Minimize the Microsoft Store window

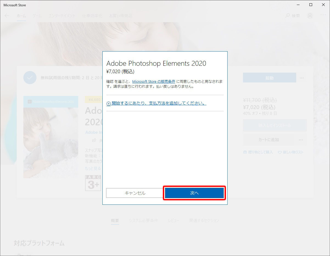coord(298,5)
